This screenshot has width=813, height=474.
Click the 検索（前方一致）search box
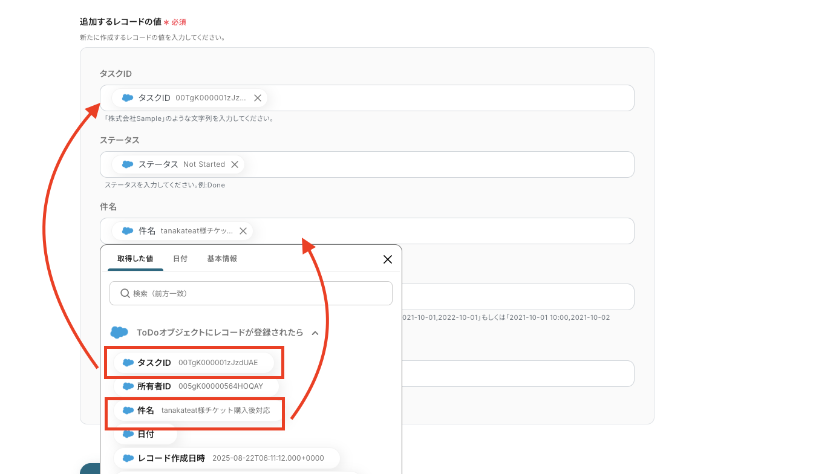click(x=251, y=293)
